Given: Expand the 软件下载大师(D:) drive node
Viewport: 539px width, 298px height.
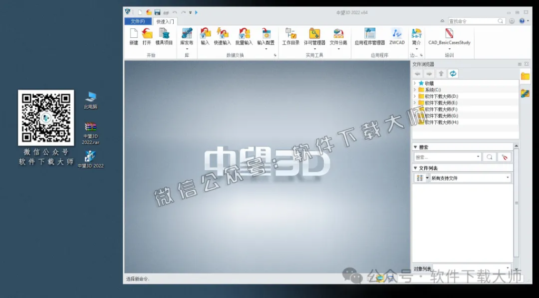Looking at the screenshot, I should 415,96.
